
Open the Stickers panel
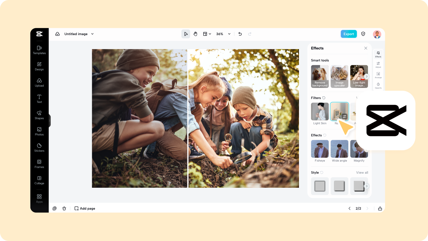click(x=39, y=148)
